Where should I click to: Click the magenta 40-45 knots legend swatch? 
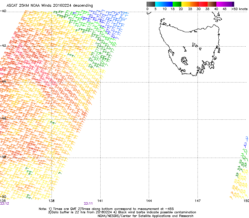[x=221, y=4]
